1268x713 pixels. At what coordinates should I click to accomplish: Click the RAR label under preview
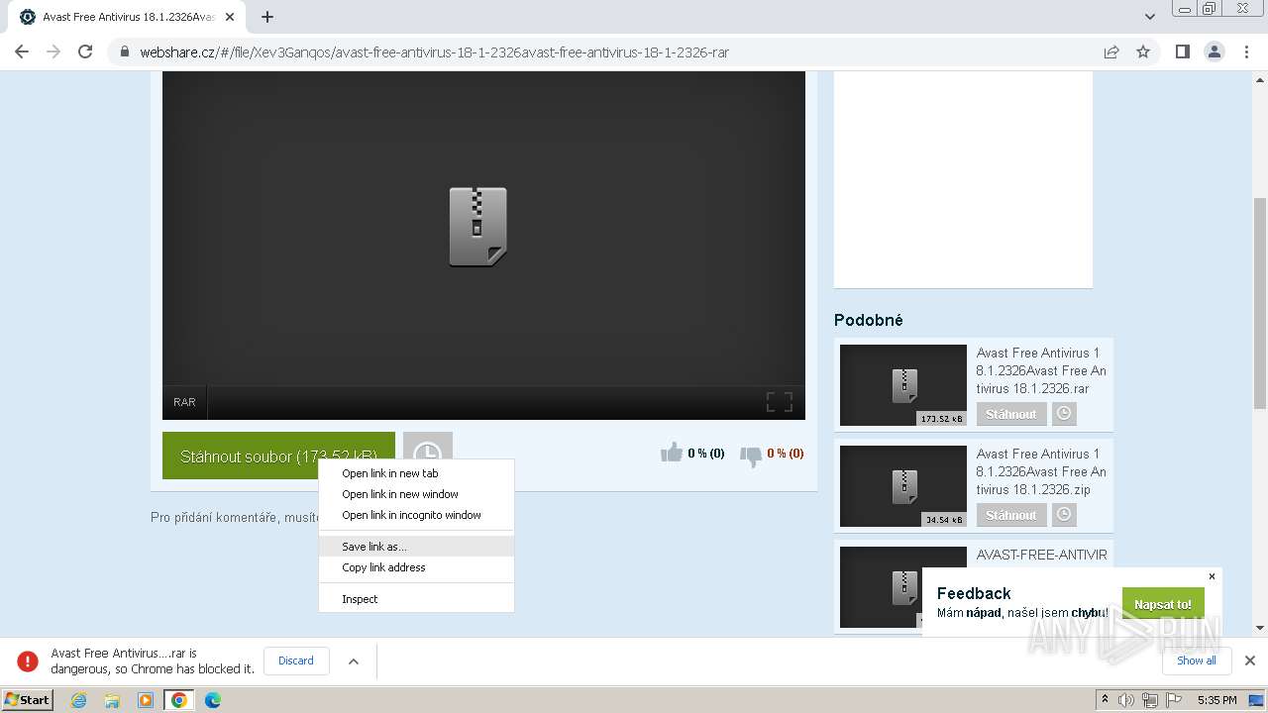tap(184, 402)
